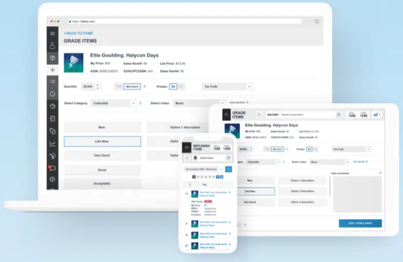Open the inventory filter dropdown on phone
Image resolution: width=403 pixels, height=262 pixels.
click(204, 169)
